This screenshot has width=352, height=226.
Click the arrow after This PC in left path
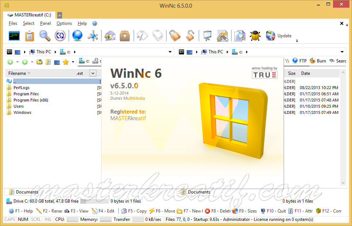point(55,52)
